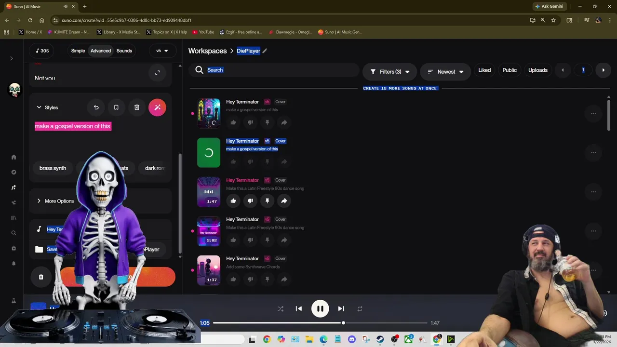Like the Synthwave Chords Hey Terminator
Image resolution: width=617 pixels, height=347 pixels.
coord(233,279)
